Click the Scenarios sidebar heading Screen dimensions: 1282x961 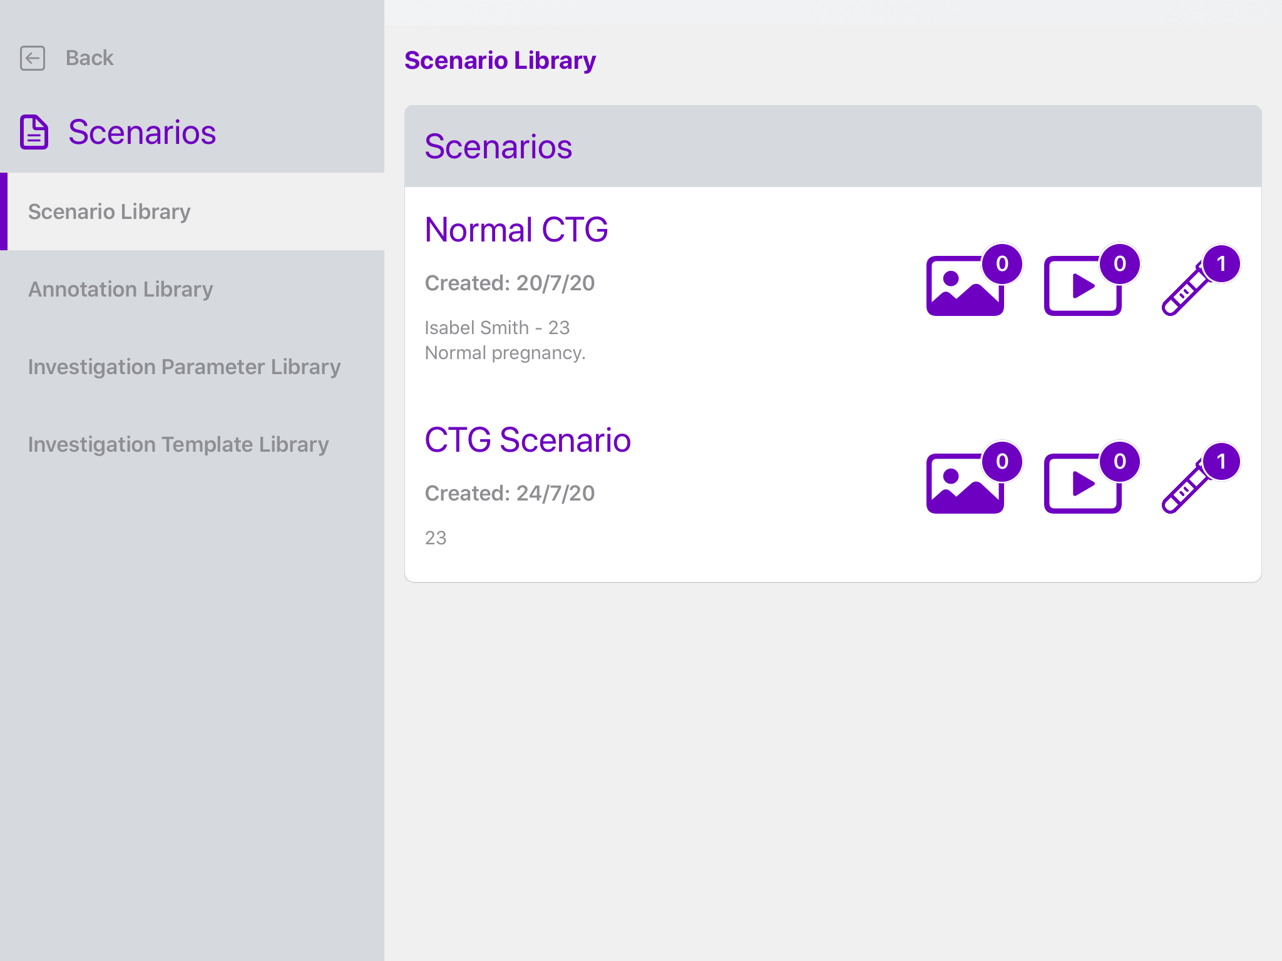click(x=142, y=132)
